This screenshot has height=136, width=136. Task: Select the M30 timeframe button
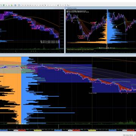pyautogui.click(x=30, y=5)
